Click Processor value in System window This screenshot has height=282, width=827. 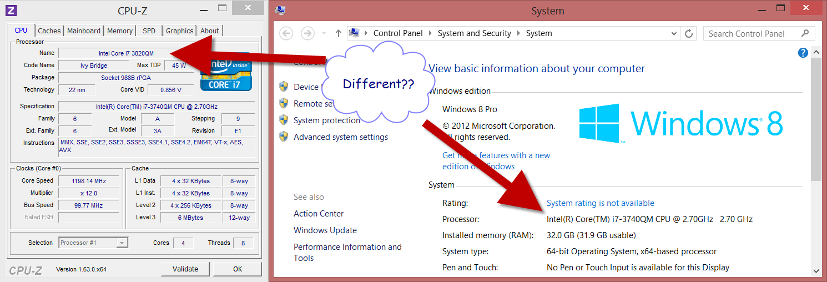coord(649,219)
